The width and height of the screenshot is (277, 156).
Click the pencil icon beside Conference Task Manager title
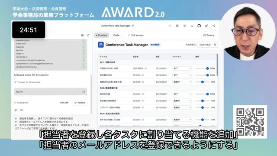coord(133,26)
